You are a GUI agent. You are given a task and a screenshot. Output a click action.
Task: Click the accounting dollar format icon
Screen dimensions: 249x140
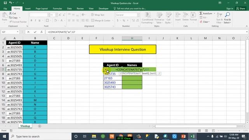tap(117, 21)
